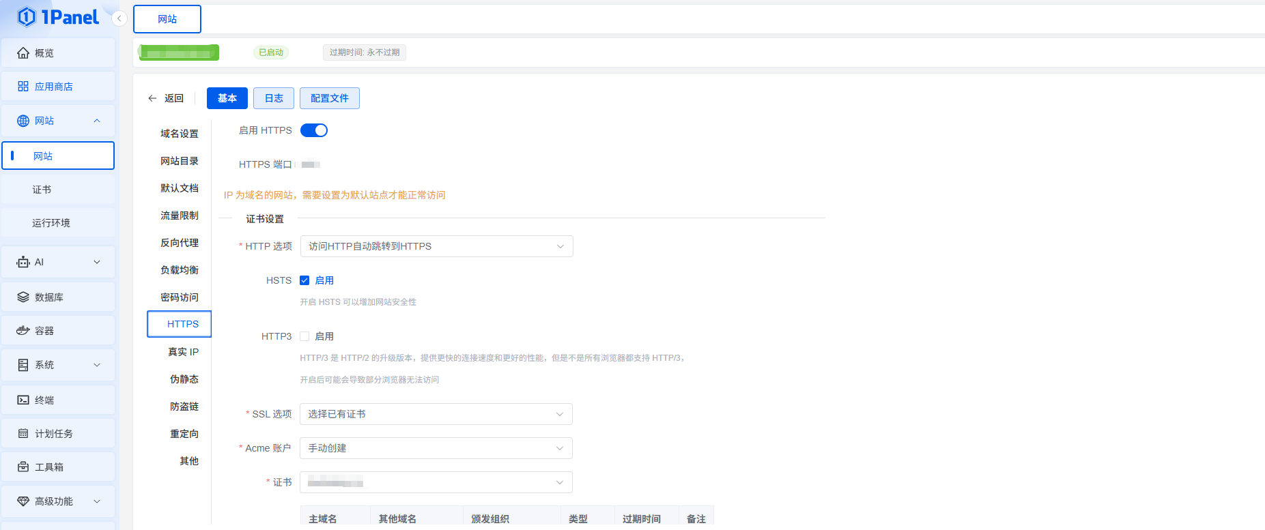Screen dimensions: 1265x530
Task: Switch to the 日志 logs tab
Action: 274,98
